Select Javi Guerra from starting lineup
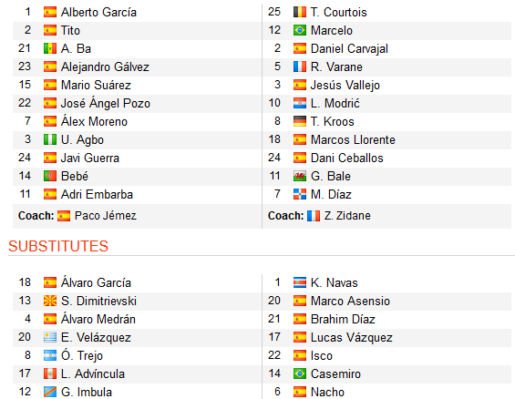Image resolution: width=515 pixels, height=399 pixels. (90, 158)
